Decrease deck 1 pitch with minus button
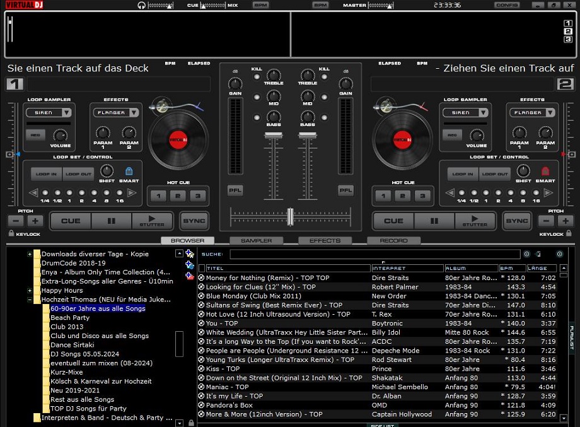The width and height of the screenshot is (580, 427). point(16,221)
